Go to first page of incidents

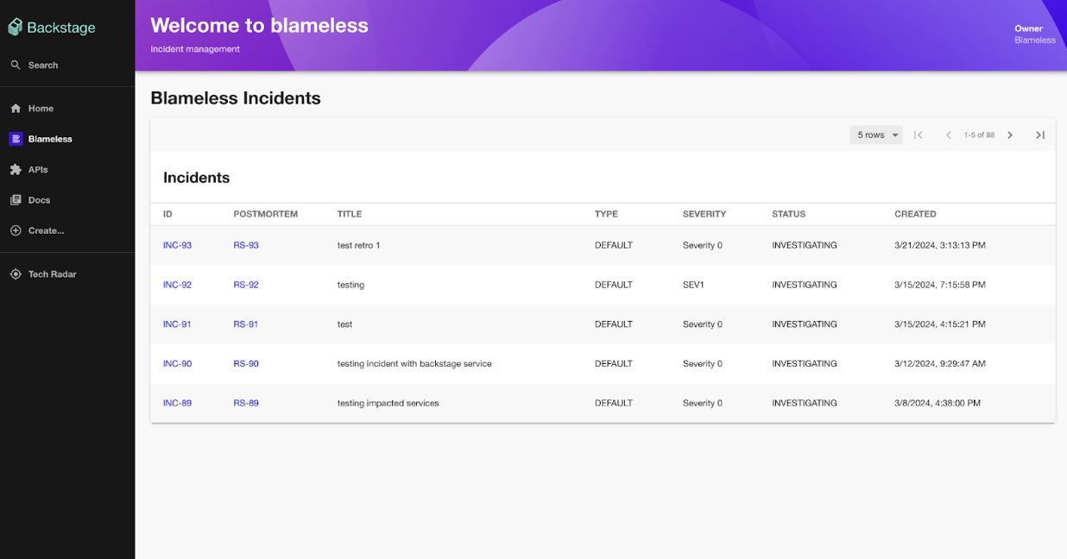pos(919,135)
